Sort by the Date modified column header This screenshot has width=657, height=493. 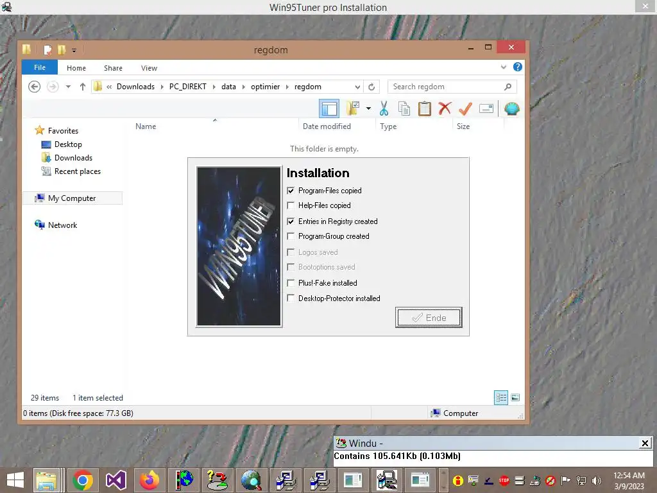tap(327, 126)
